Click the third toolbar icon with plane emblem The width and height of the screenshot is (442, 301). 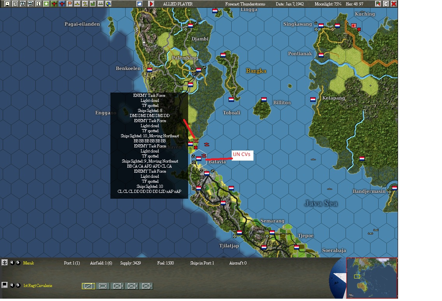tap(23, 3)
